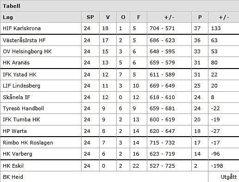239x182 pixels.
Task: Select IFK Tumba HK team name
Action: pos(21,119)
